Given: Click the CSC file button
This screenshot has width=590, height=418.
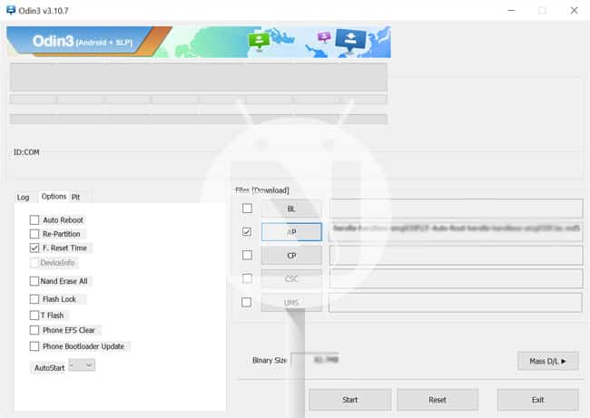Looking at the screenshot, I should pyautogui.click(x=291, y=279).
